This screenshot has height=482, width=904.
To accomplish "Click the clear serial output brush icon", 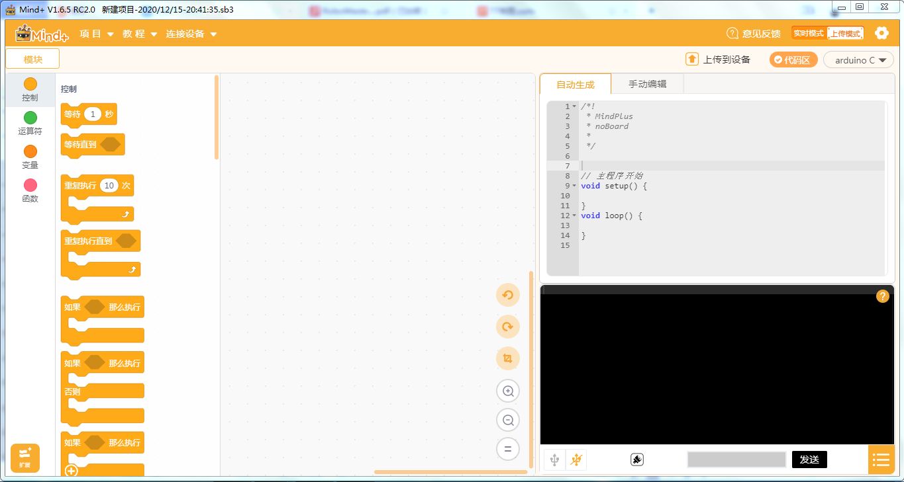I will tap(637, 460).
